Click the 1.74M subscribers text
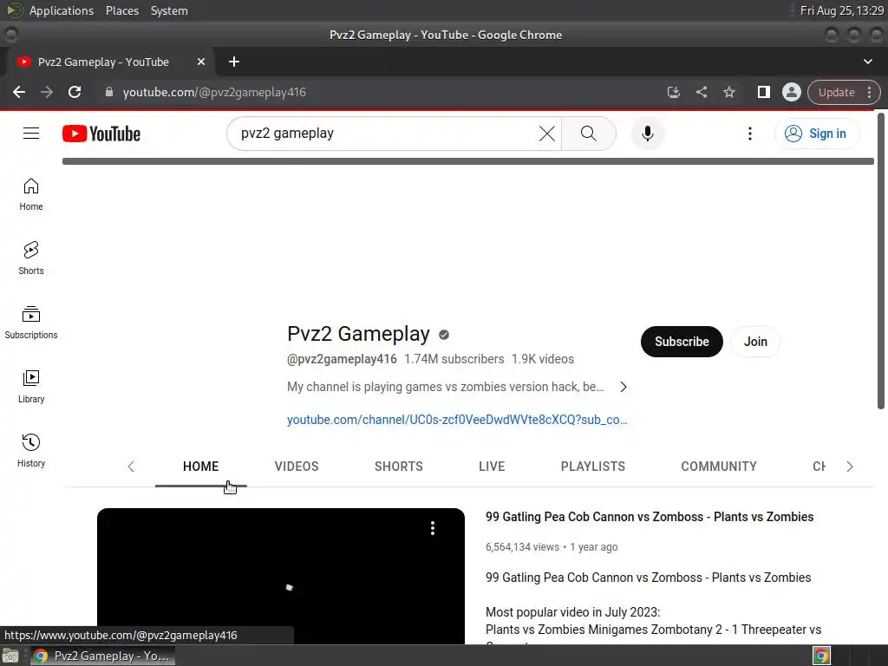The image size is (888, 666). click(x=454, y=359)
